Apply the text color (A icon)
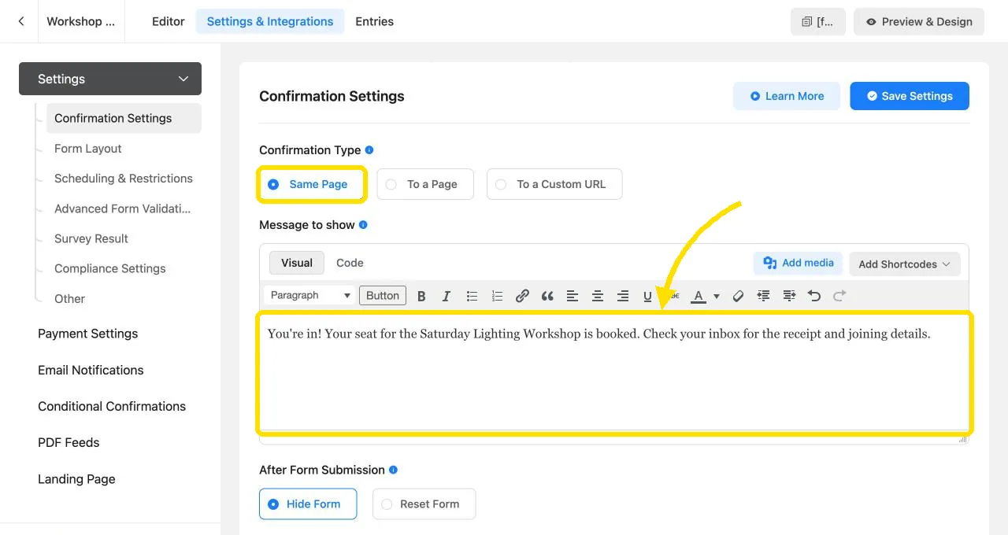This screenshot has height=535, width=1008. [x=698, y=296]
